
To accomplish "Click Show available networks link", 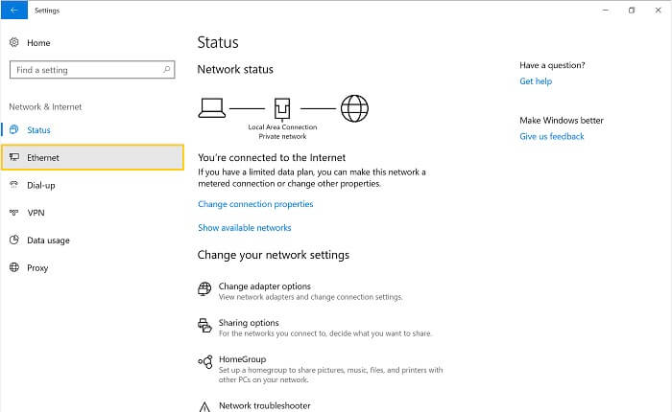I will [244, 228].
